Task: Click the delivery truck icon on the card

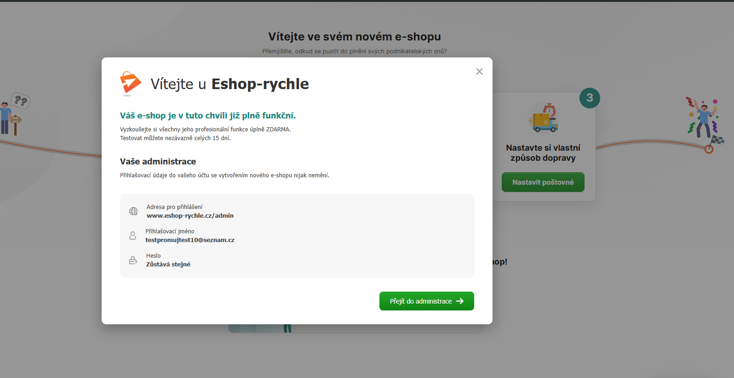Action: point(543,118)
